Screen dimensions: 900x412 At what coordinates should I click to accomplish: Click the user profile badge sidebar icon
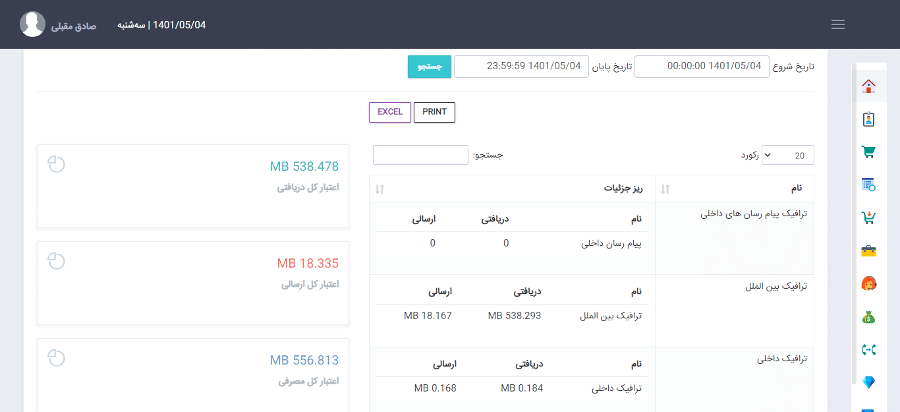point(868,119)
